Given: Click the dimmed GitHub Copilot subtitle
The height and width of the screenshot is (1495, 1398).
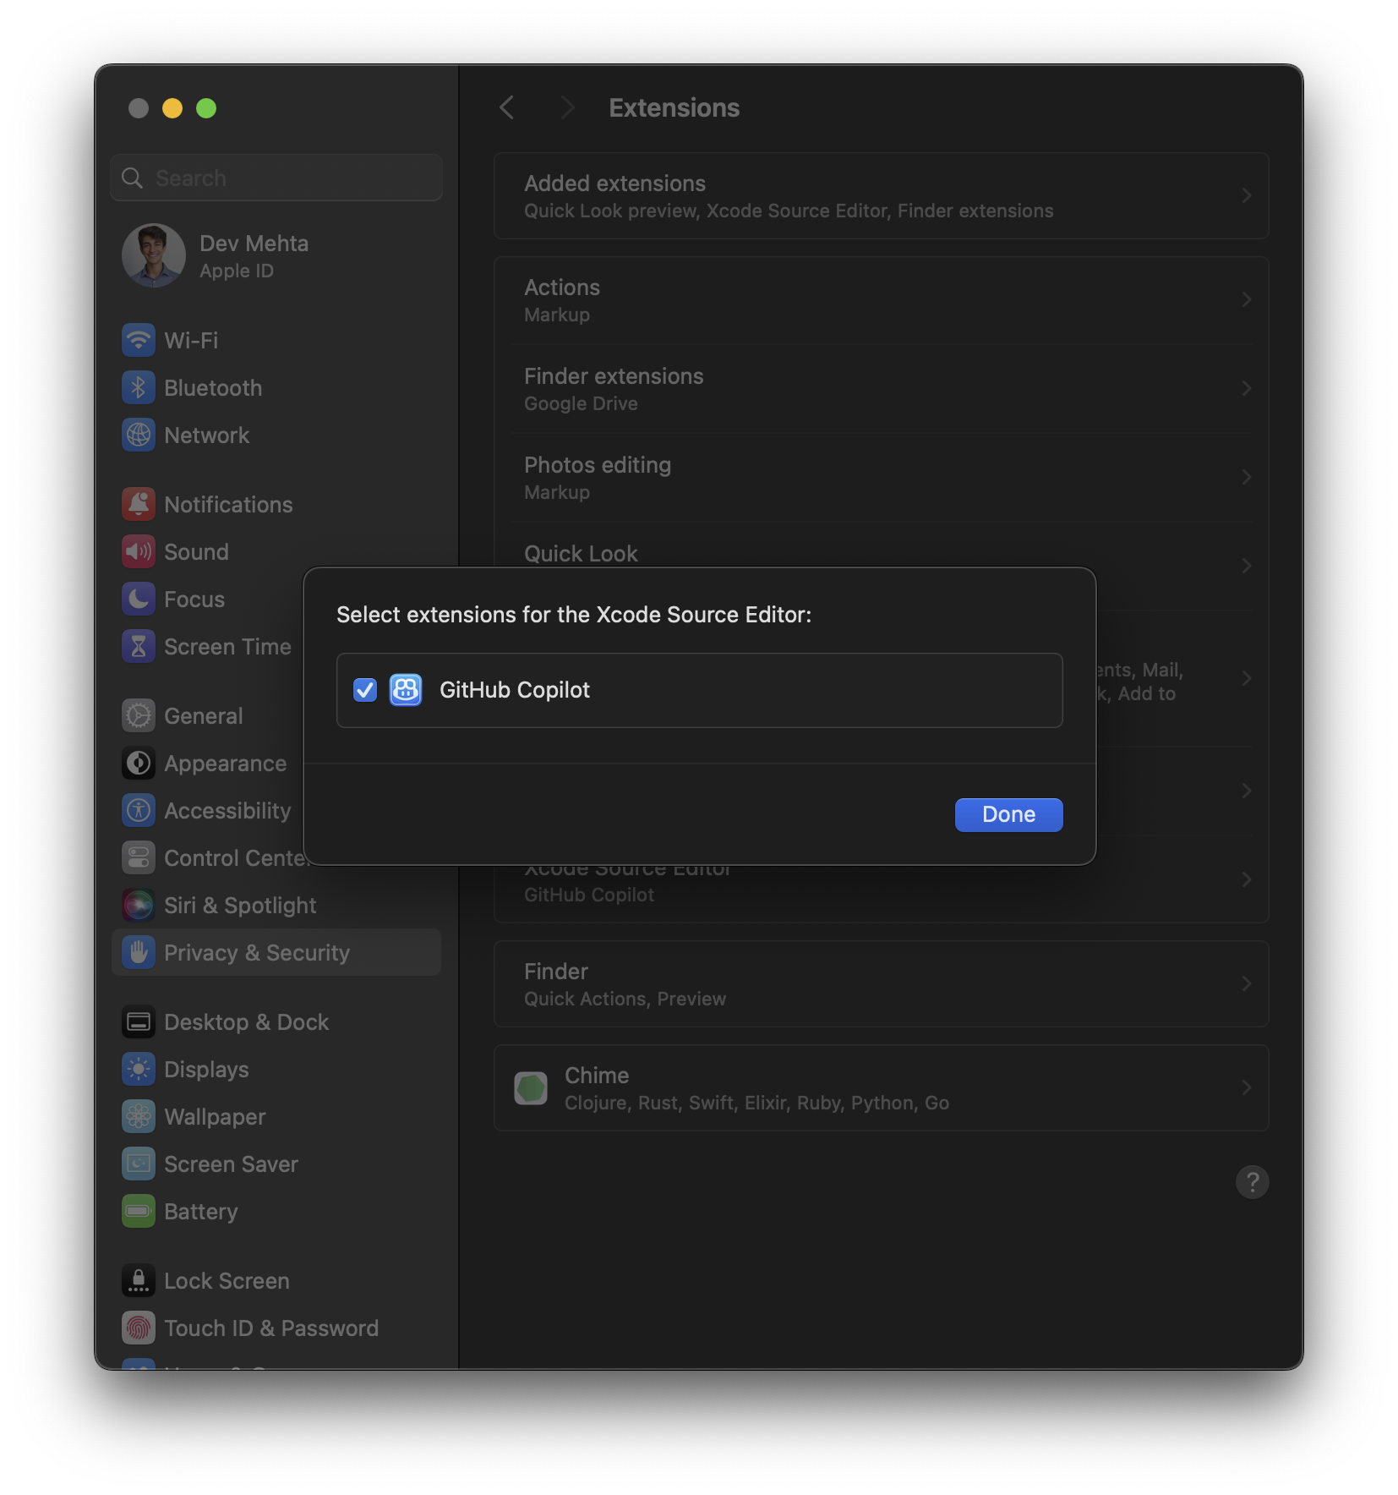Looking at the screenshot, I should pos(589,895).
